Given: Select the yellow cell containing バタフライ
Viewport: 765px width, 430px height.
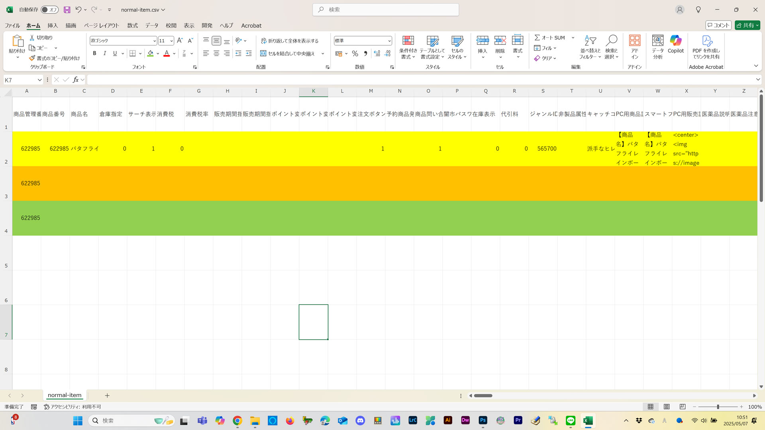Looking at the screenshot, I should 84,149.
